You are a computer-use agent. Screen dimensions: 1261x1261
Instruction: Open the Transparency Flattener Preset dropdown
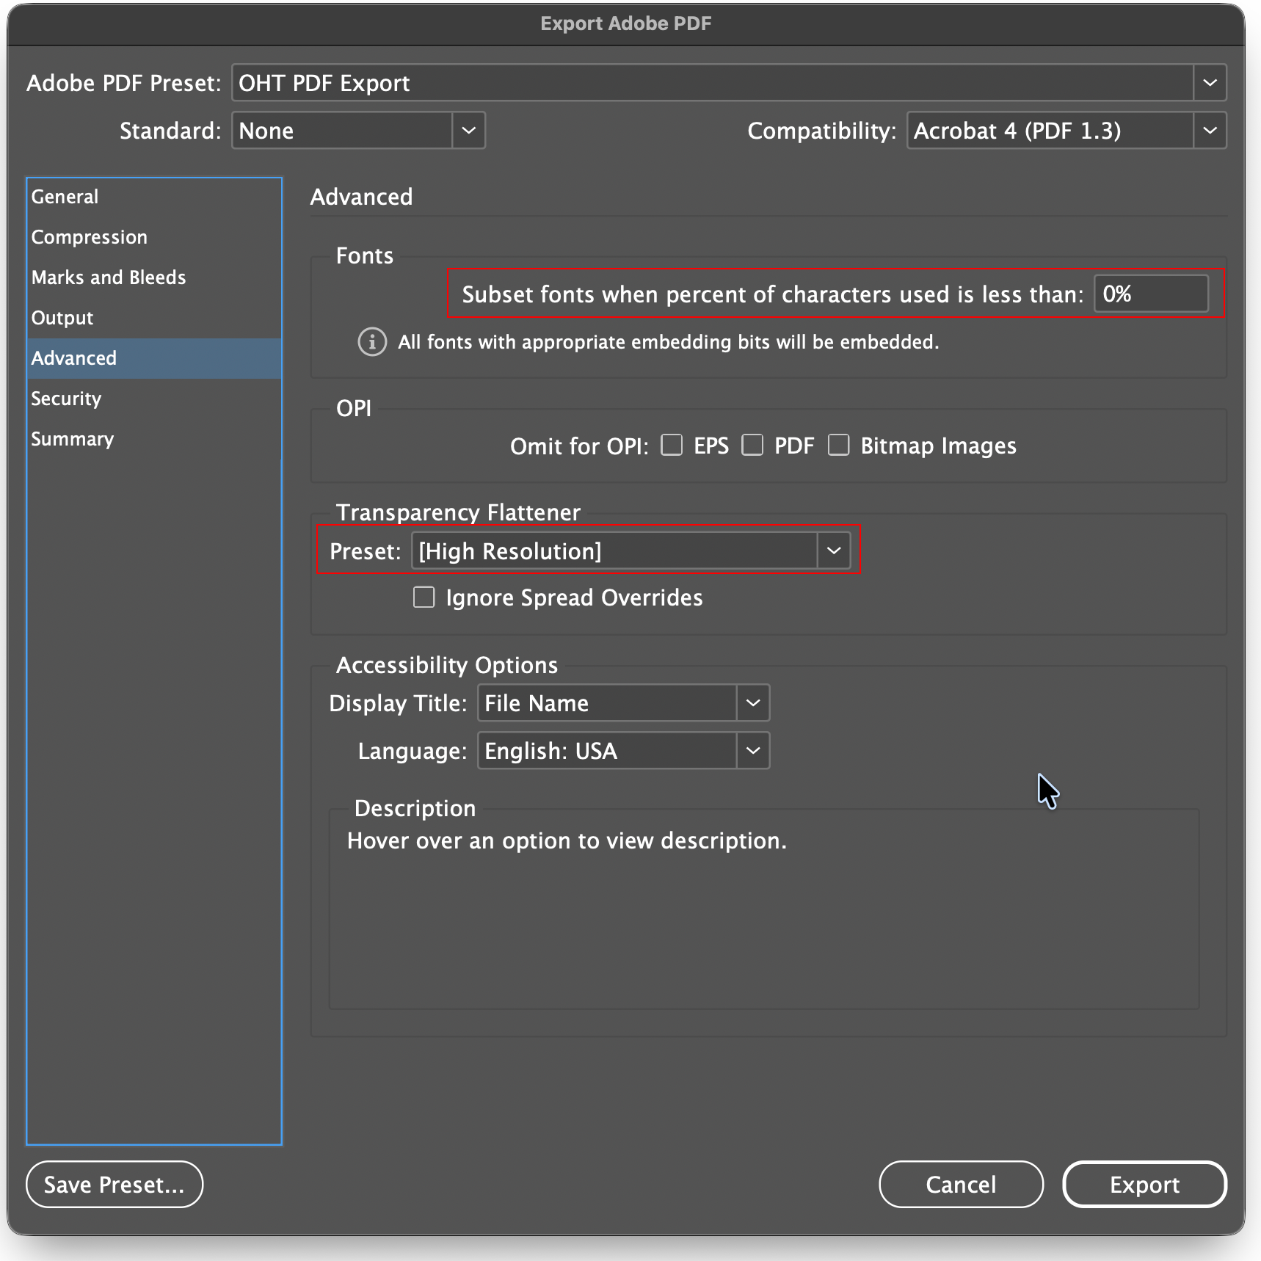[x=834, y=551]
